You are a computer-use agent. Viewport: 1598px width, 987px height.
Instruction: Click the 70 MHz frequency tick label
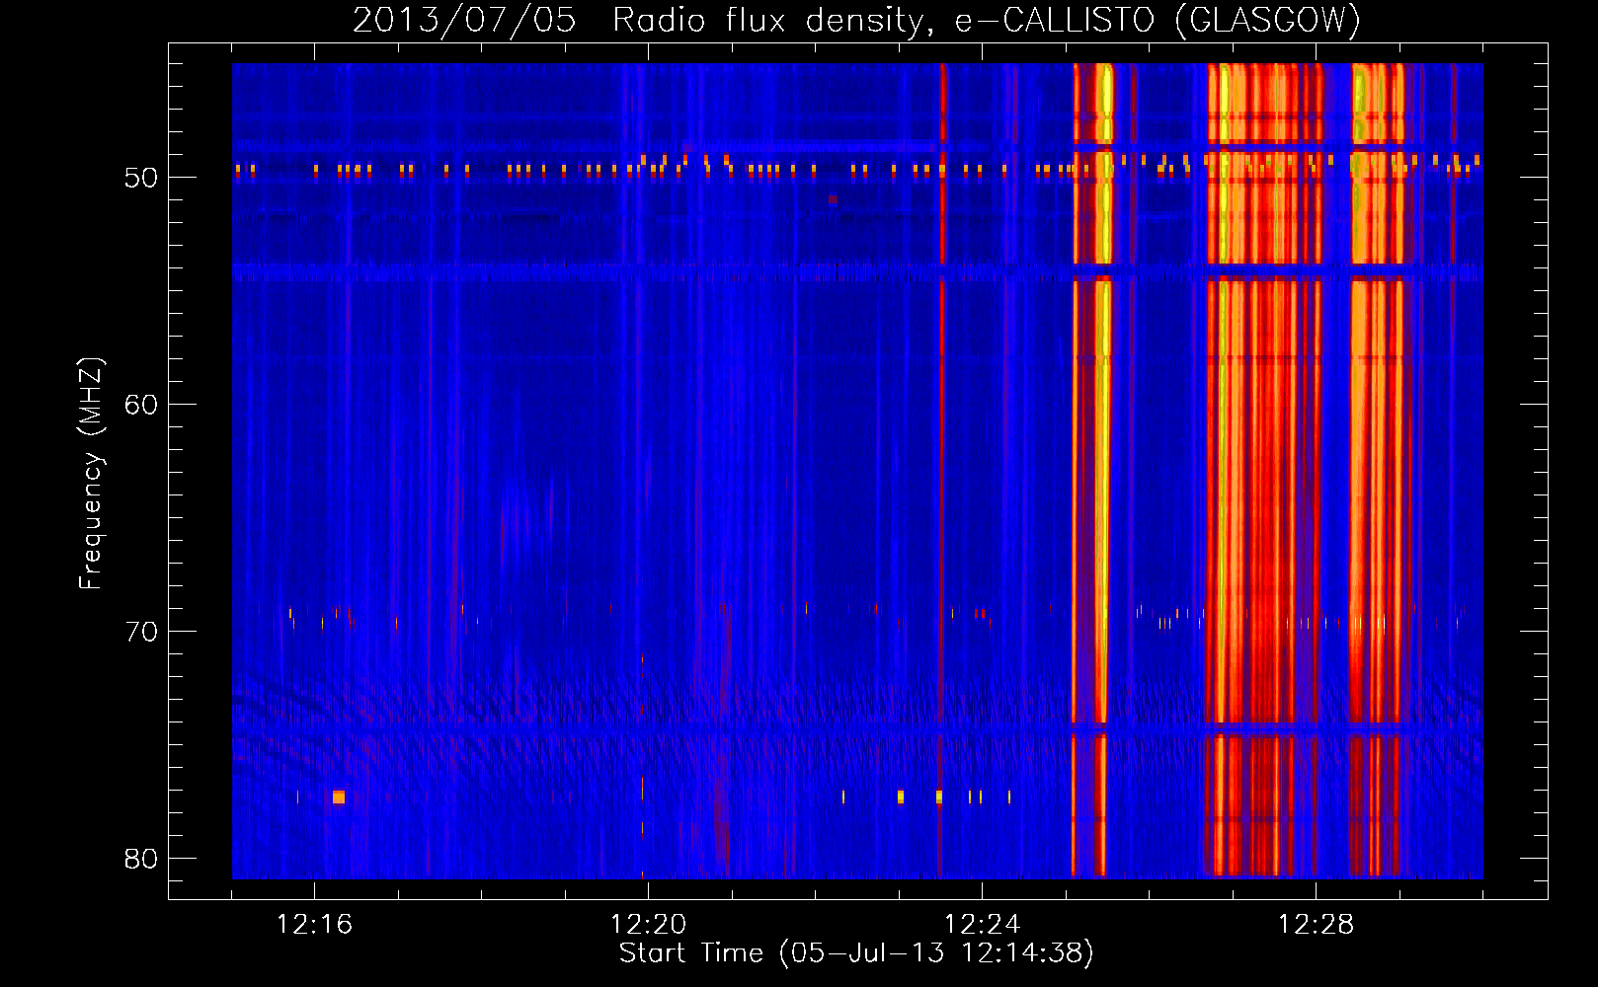(141, 632)
